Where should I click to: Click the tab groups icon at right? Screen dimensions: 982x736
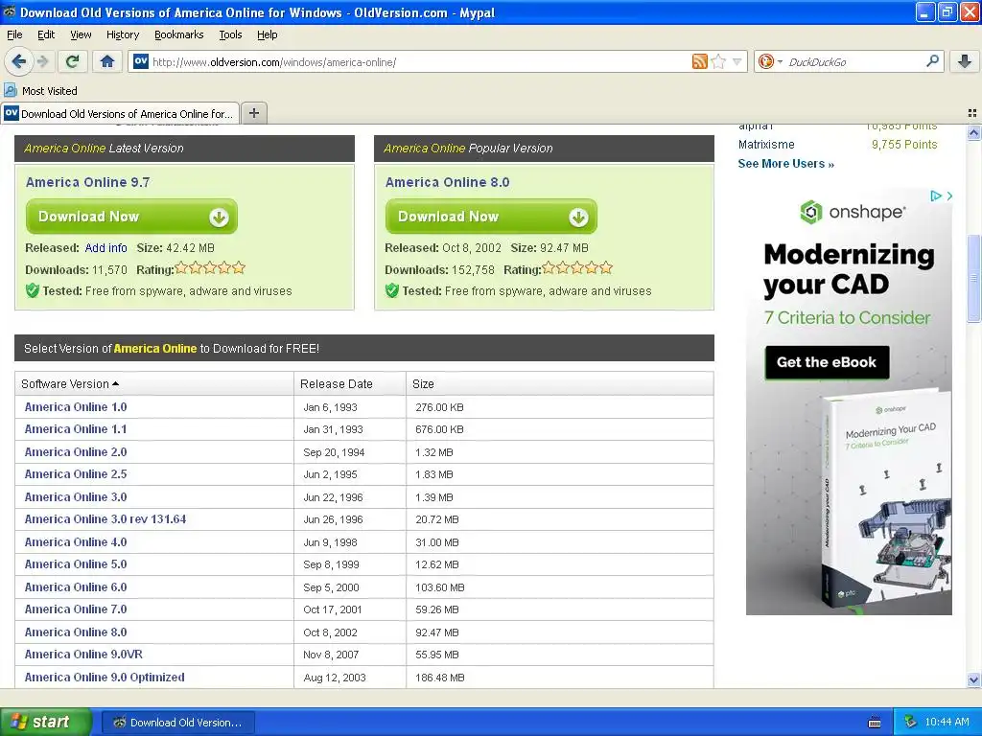pyautogui.click(x=972, y=113)
